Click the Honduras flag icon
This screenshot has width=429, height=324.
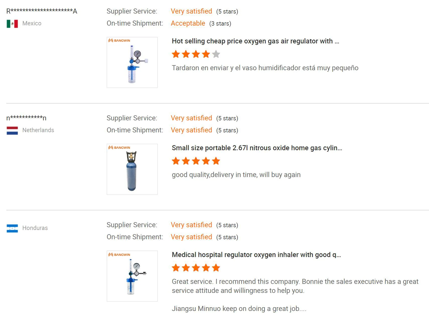click(12, 228)
